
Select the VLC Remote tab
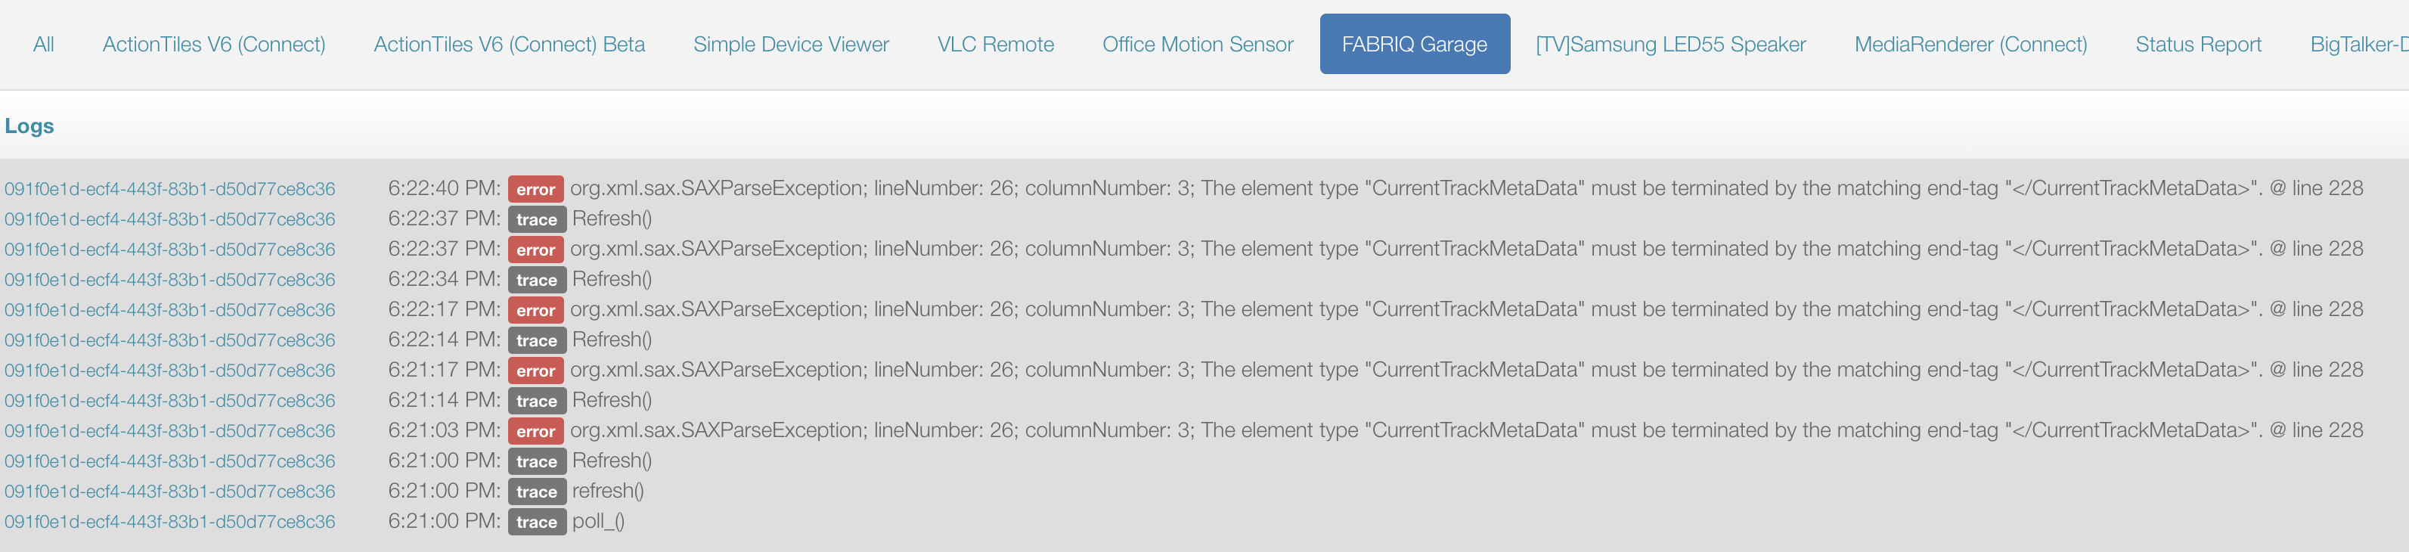996,44
